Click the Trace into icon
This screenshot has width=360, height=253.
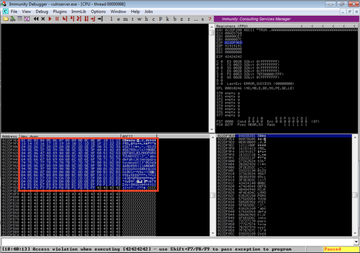[79, 19]
